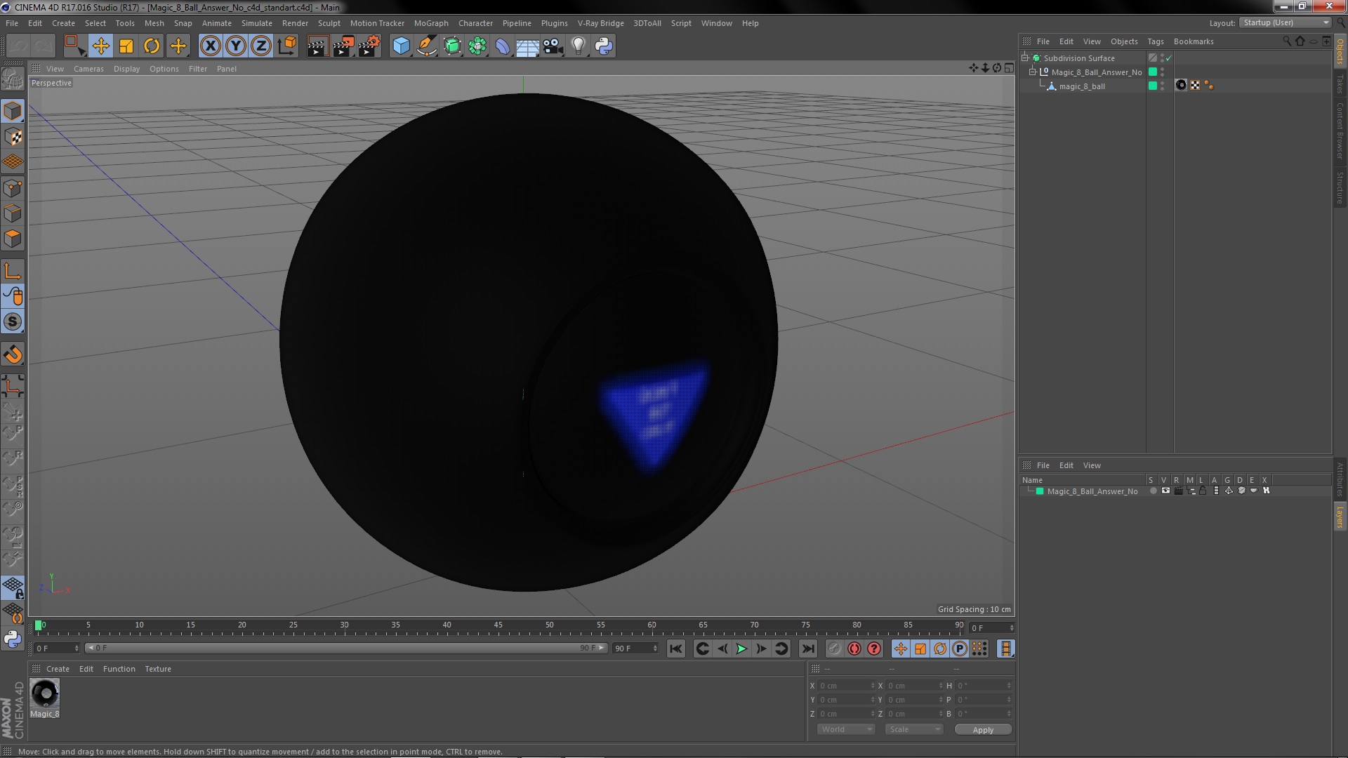Open the Render menu
The height and width of the screenshot is (758, 1348).
tap(295, 23)
